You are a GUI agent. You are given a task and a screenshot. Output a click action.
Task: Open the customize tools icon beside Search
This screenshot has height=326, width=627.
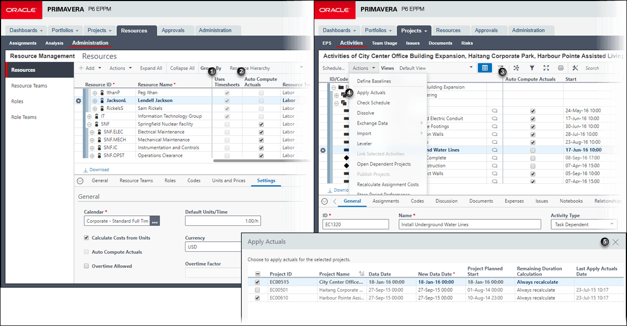click(x=575, y=68)
